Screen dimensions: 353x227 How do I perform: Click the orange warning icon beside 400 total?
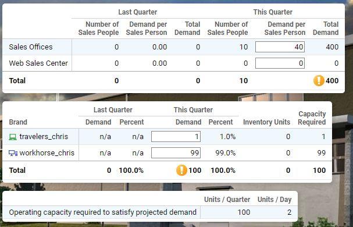(319, 80)
